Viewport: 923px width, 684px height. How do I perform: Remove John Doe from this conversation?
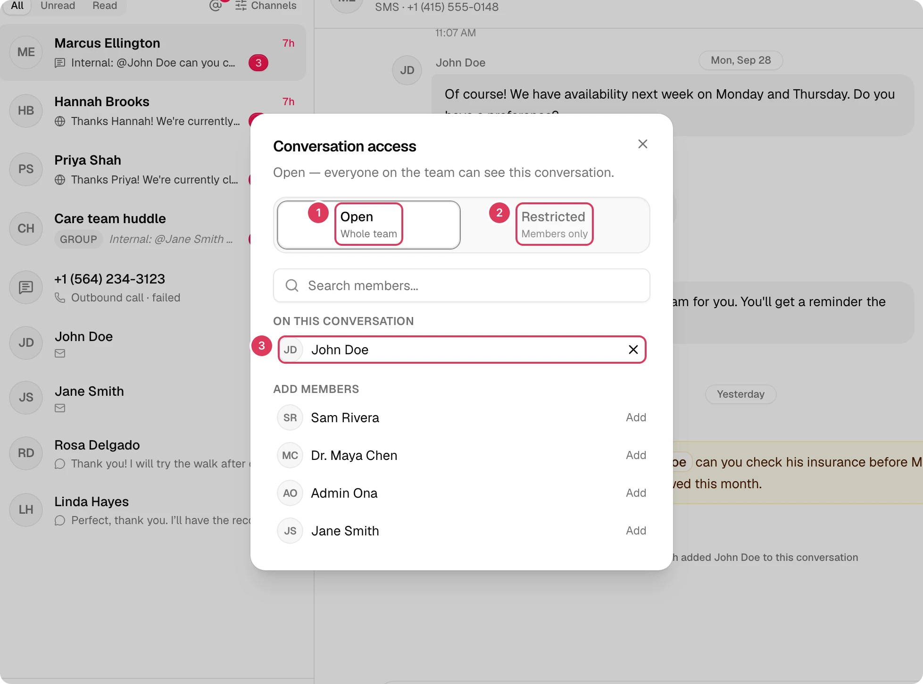click(x=633, y=350)
